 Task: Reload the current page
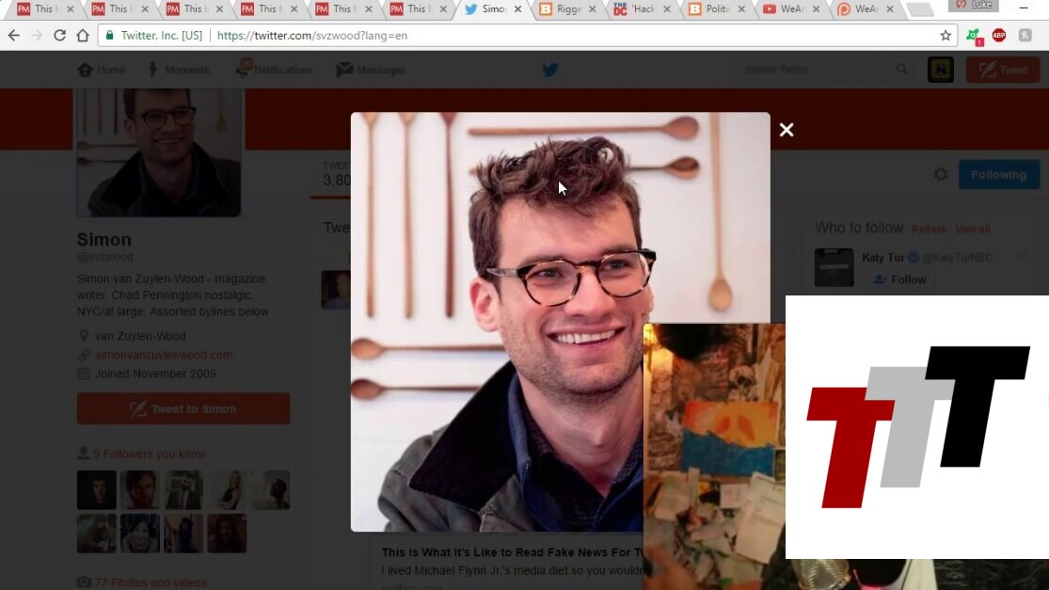click(59, 36)
